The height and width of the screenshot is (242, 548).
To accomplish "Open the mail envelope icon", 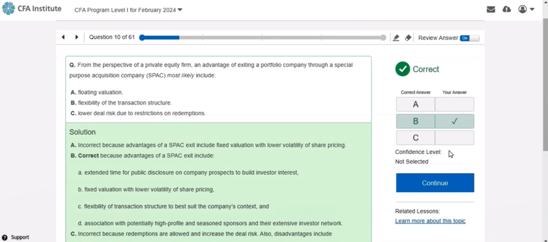I will pyautogui.click(x=491, y=9).
